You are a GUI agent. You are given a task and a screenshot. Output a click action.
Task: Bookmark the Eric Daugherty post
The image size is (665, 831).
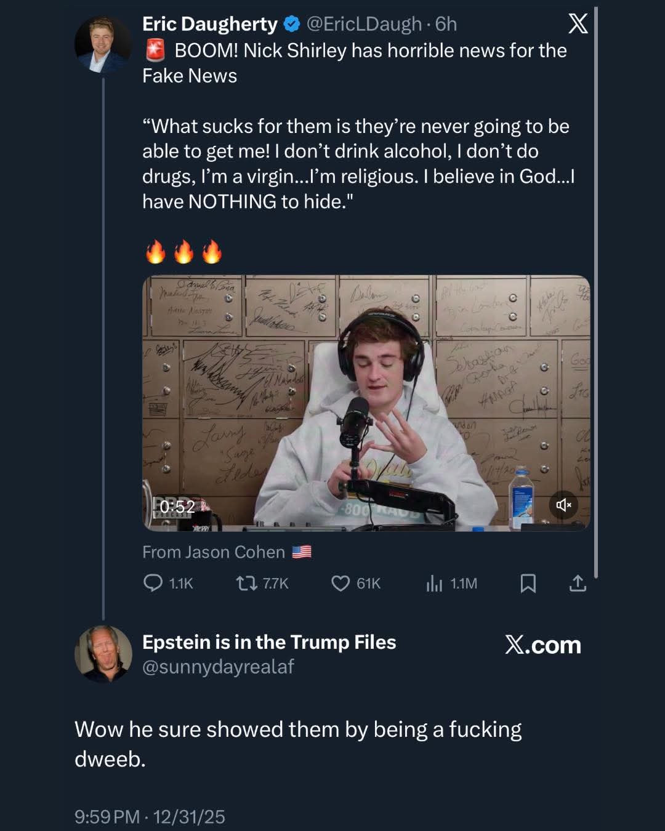coord(528,583)
